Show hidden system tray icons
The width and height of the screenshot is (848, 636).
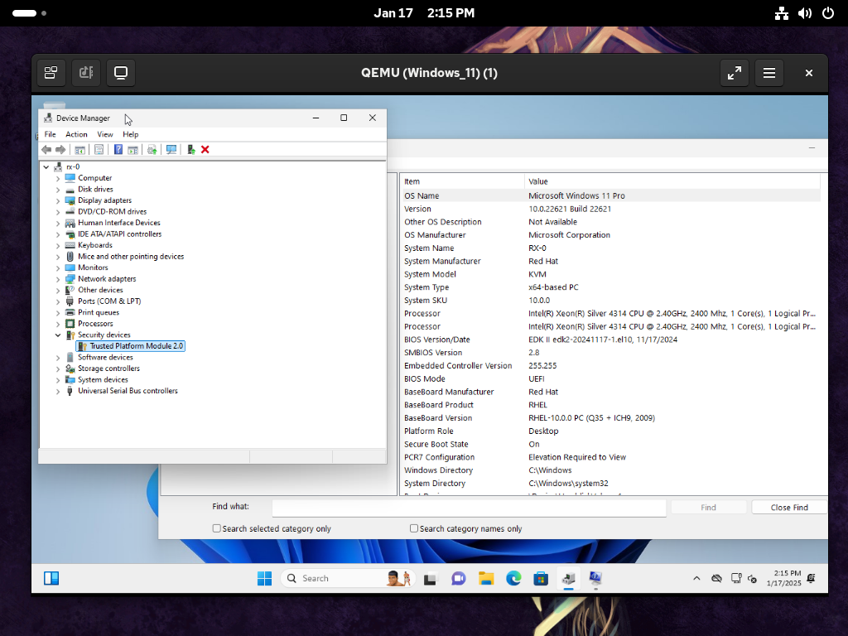pos(696,578)
